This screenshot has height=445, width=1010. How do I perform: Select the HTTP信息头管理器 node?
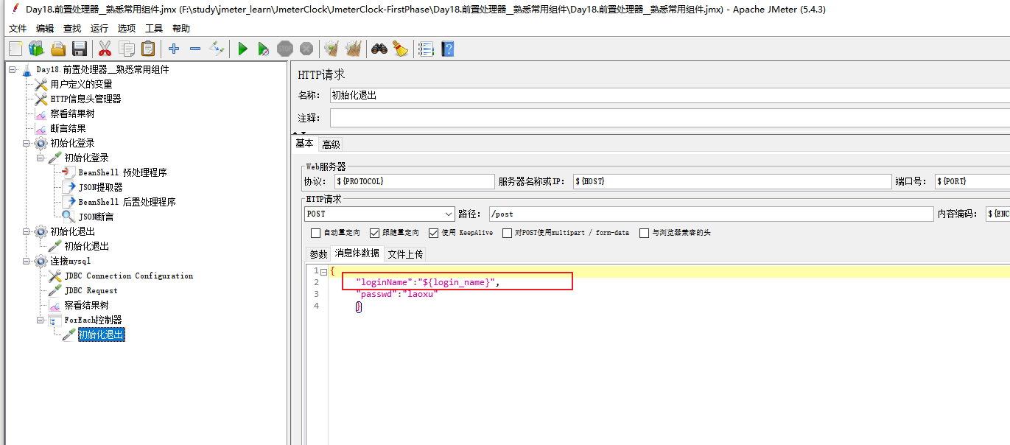click(85, 99)
